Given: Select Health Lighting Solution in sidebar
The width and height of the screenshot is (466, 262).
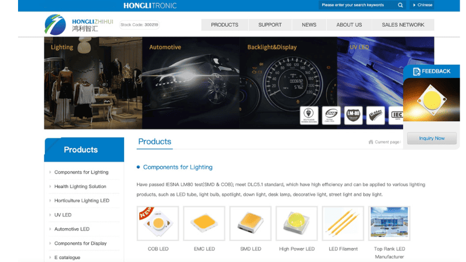Looking at the screenshot, I should point(80,186).
